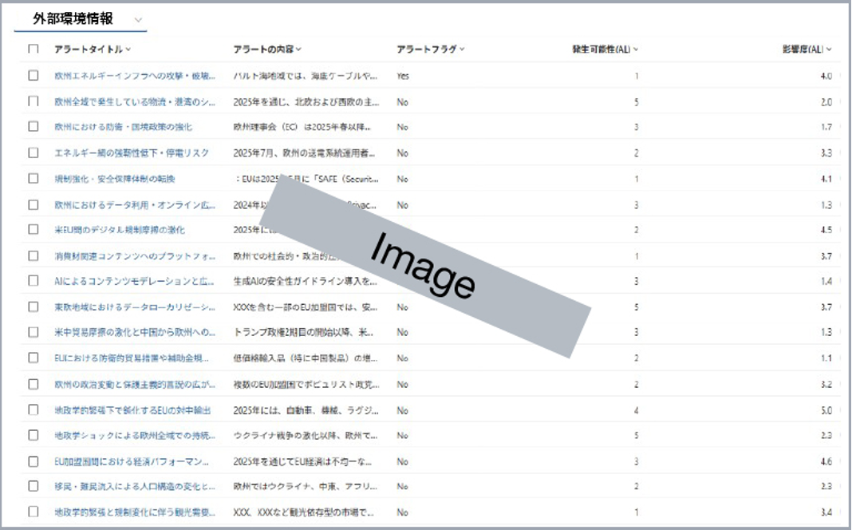
Task: Expand the アラートフラグ column header dropdown
Action: coord(462,49)
